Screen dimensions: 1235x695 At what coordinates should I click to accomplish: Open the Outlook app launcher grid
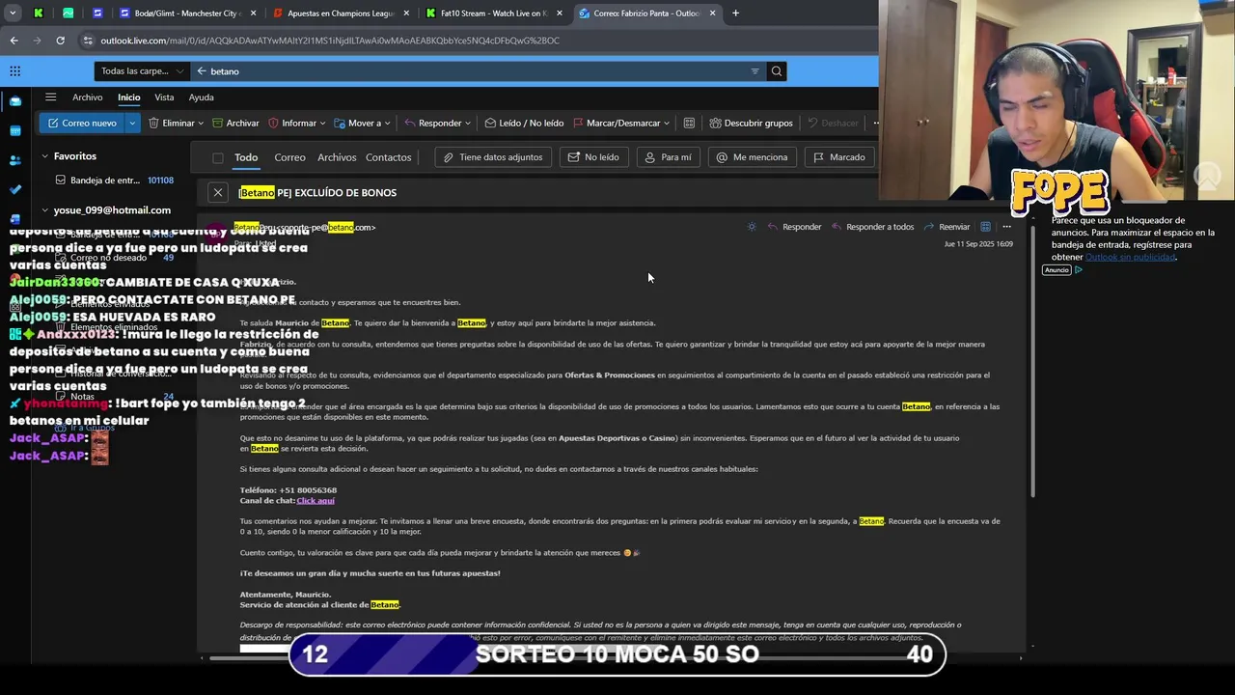point(14,70)
